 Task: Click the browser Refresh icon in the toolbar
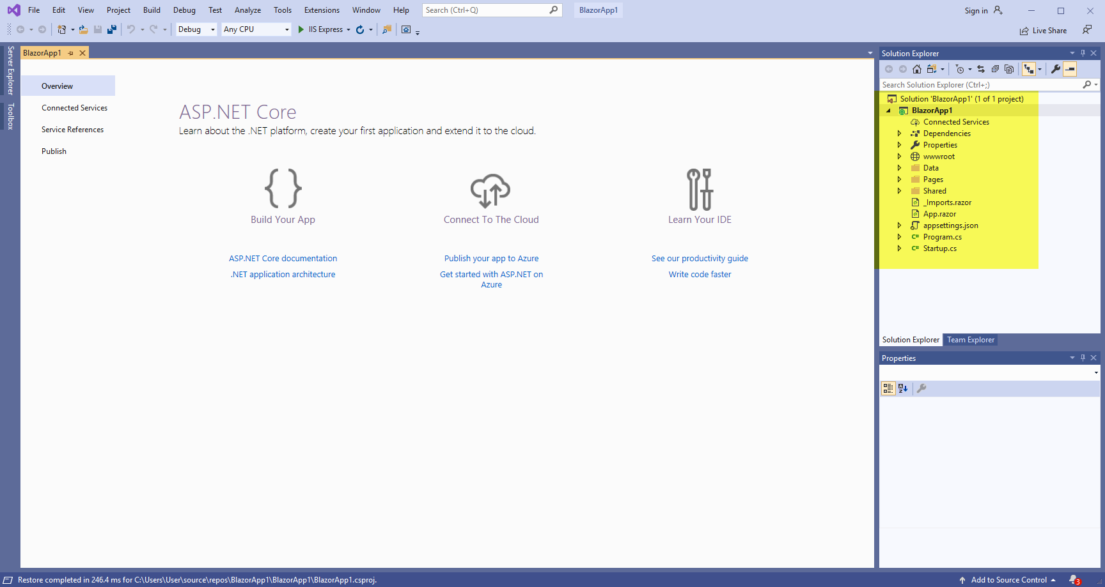[x=360, y=29]
